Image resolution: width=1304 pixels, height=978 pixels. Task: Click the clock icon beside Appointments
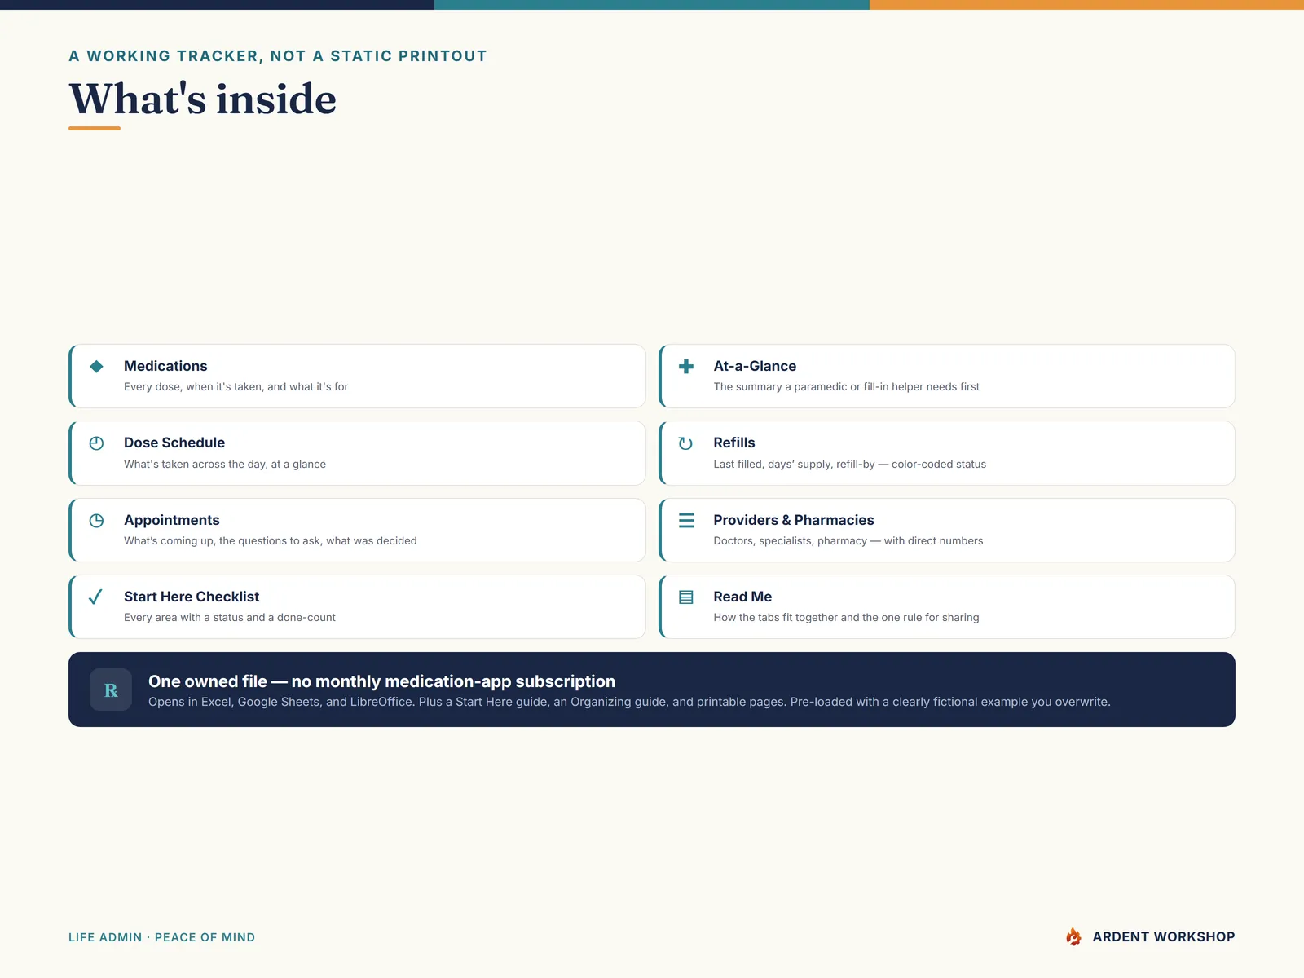(x=96, y=521)
